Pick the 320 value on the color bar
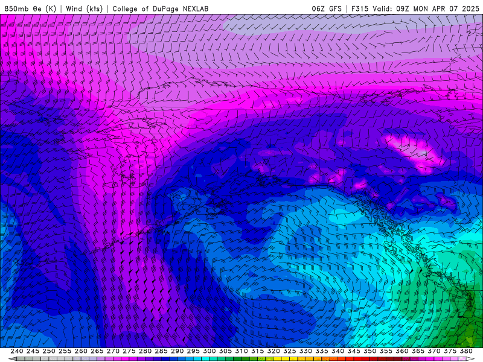 click(x=273, y=351)
